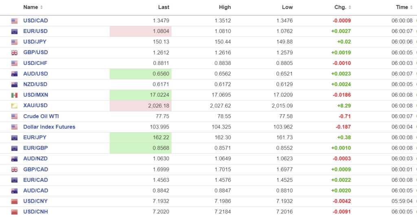Open the USD/JPY pair link

click(x=35, y=42)
